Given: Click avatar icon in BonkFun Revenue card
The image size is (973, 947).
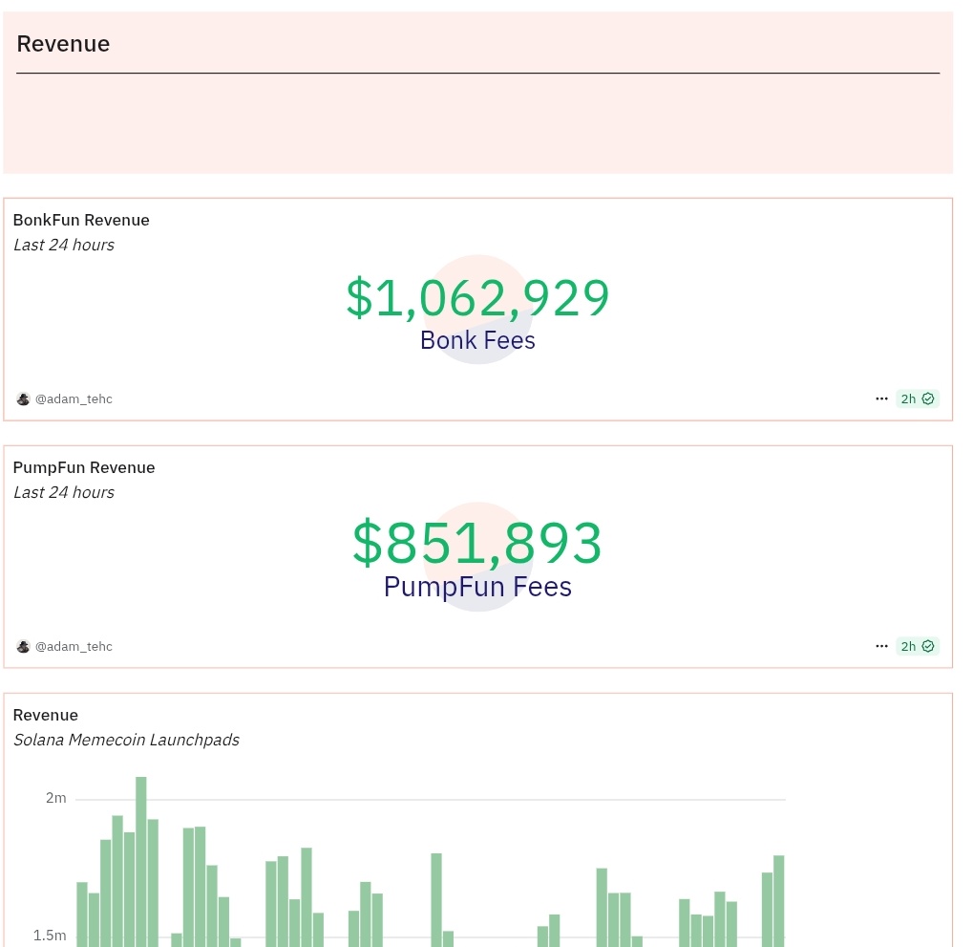Looking at the screenshot, I should 23,399.
